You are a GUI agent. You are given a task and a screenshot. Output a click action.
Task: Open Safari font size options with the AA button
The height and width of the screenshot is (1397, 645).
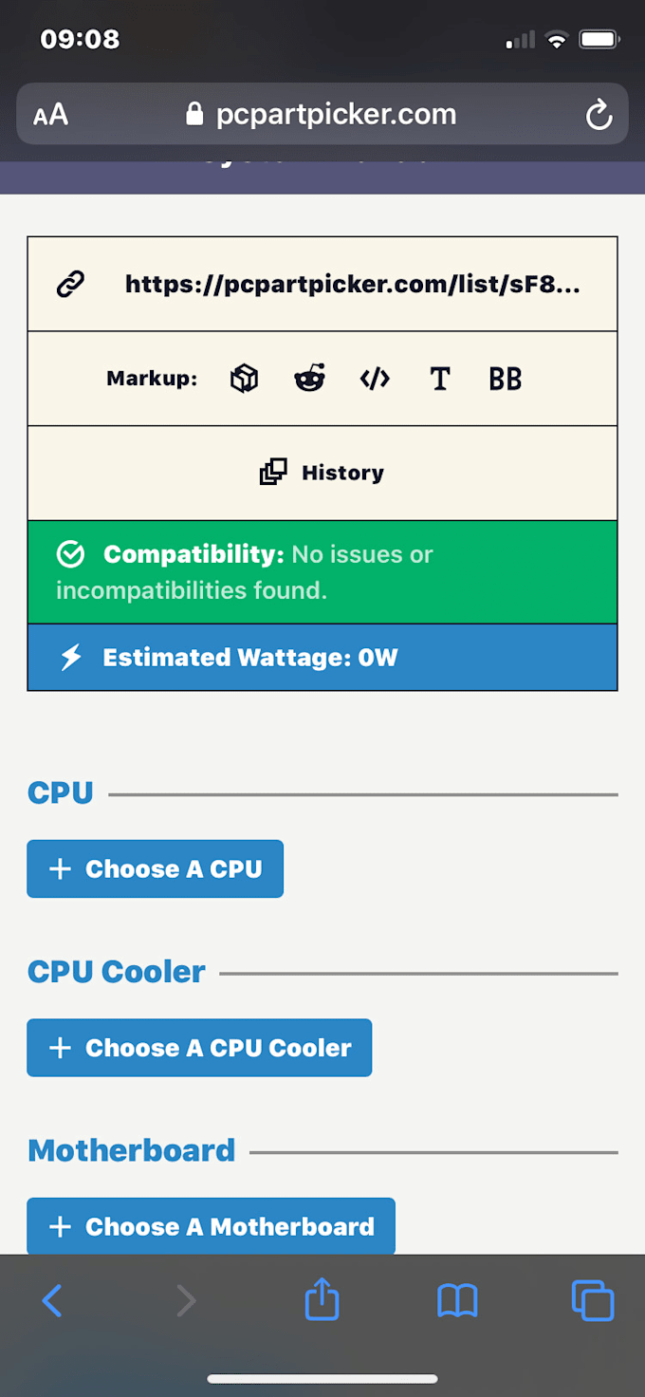[50, 114]
